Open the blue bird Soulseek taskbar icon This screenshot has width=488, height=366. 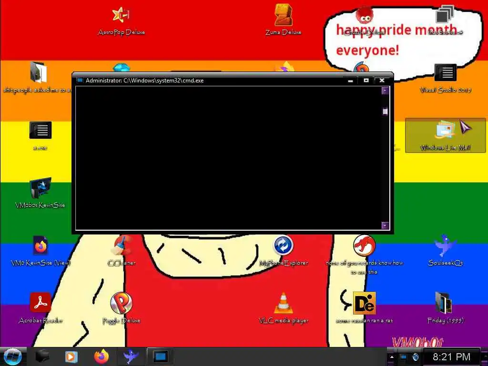point(131,356)
